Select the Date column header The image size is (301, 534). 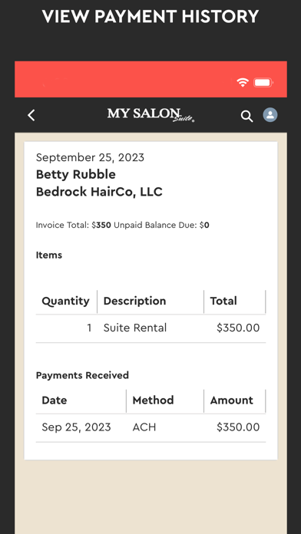tap(55, 400)
